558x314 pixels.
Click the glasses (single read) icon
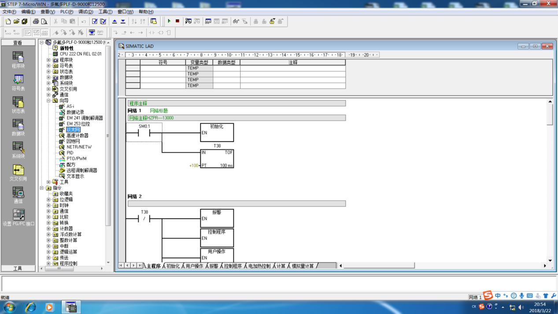click(x=236, y=21)
